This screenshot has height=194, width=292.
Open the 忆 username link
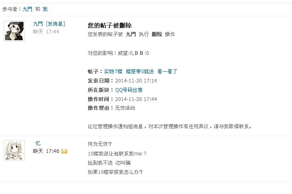pos(38,143)
